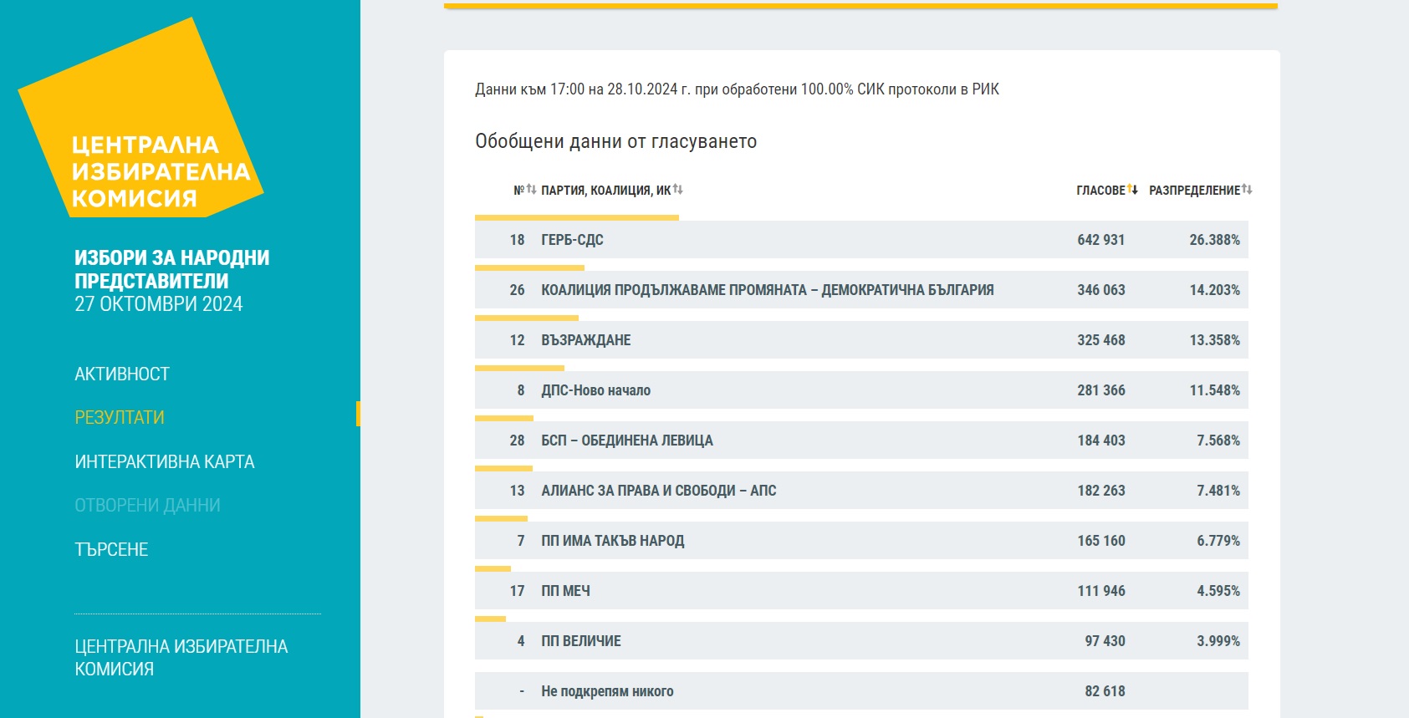Select the ГЕРБ-СДС party row

pyautogui.click(x=861, y=240)
